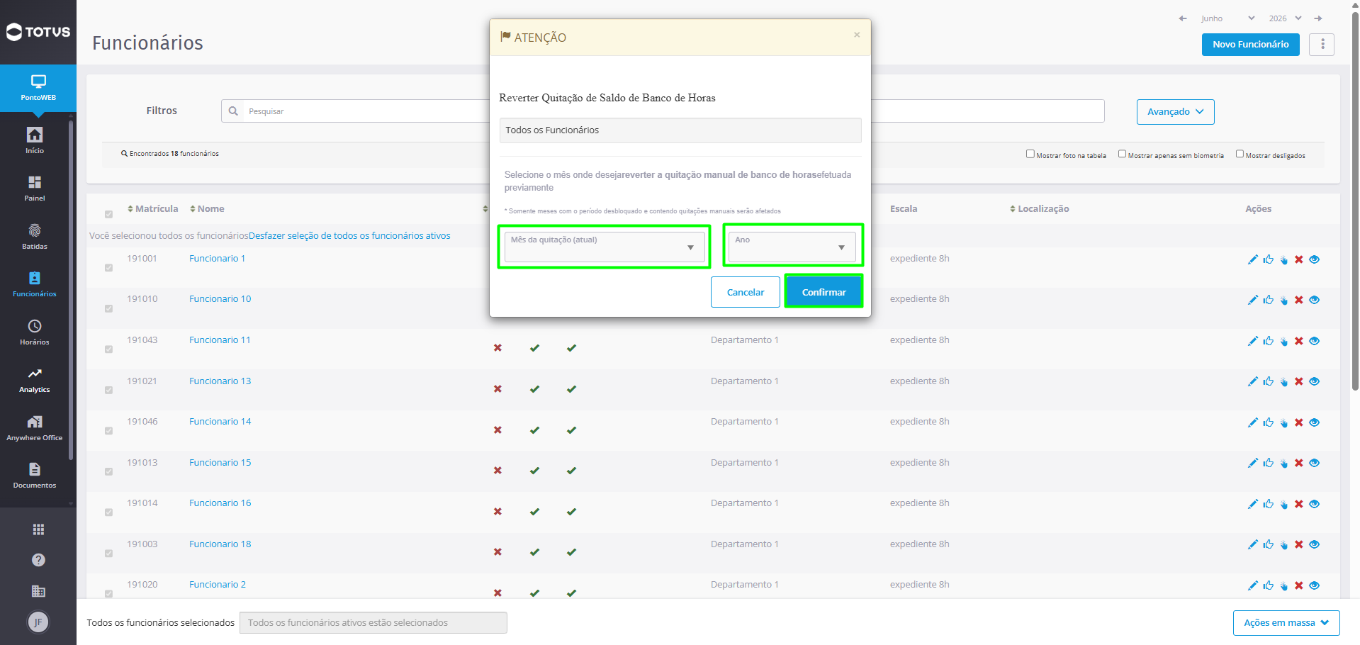
Task: Sort table by Nome column
Action: 207,208
